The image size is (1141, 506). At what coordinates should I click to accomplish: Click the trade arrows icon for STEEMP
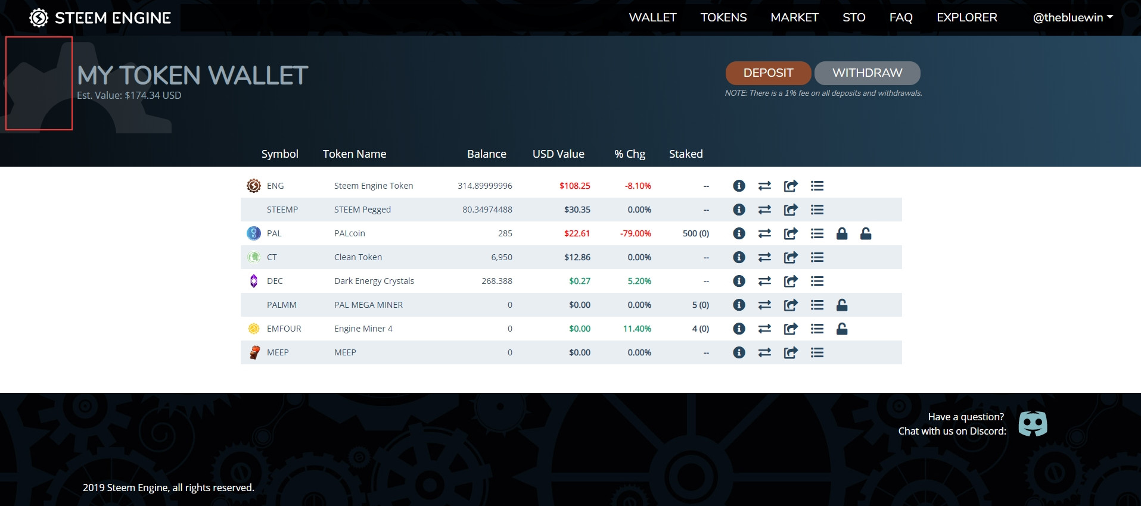pos(764,210)
